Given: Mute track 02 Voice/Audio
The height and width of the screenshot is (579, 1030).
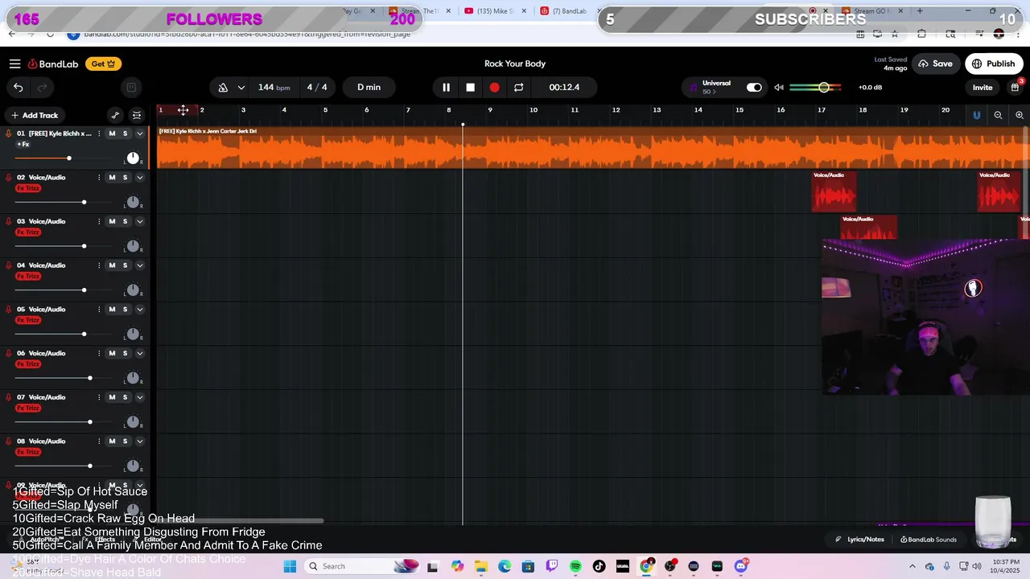Looking at the screenshot, I should pyautogui.click(x=112, y=178).
